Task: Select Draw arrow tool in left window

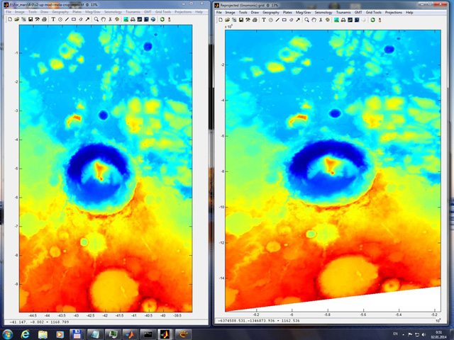Action: click(87, 19)
